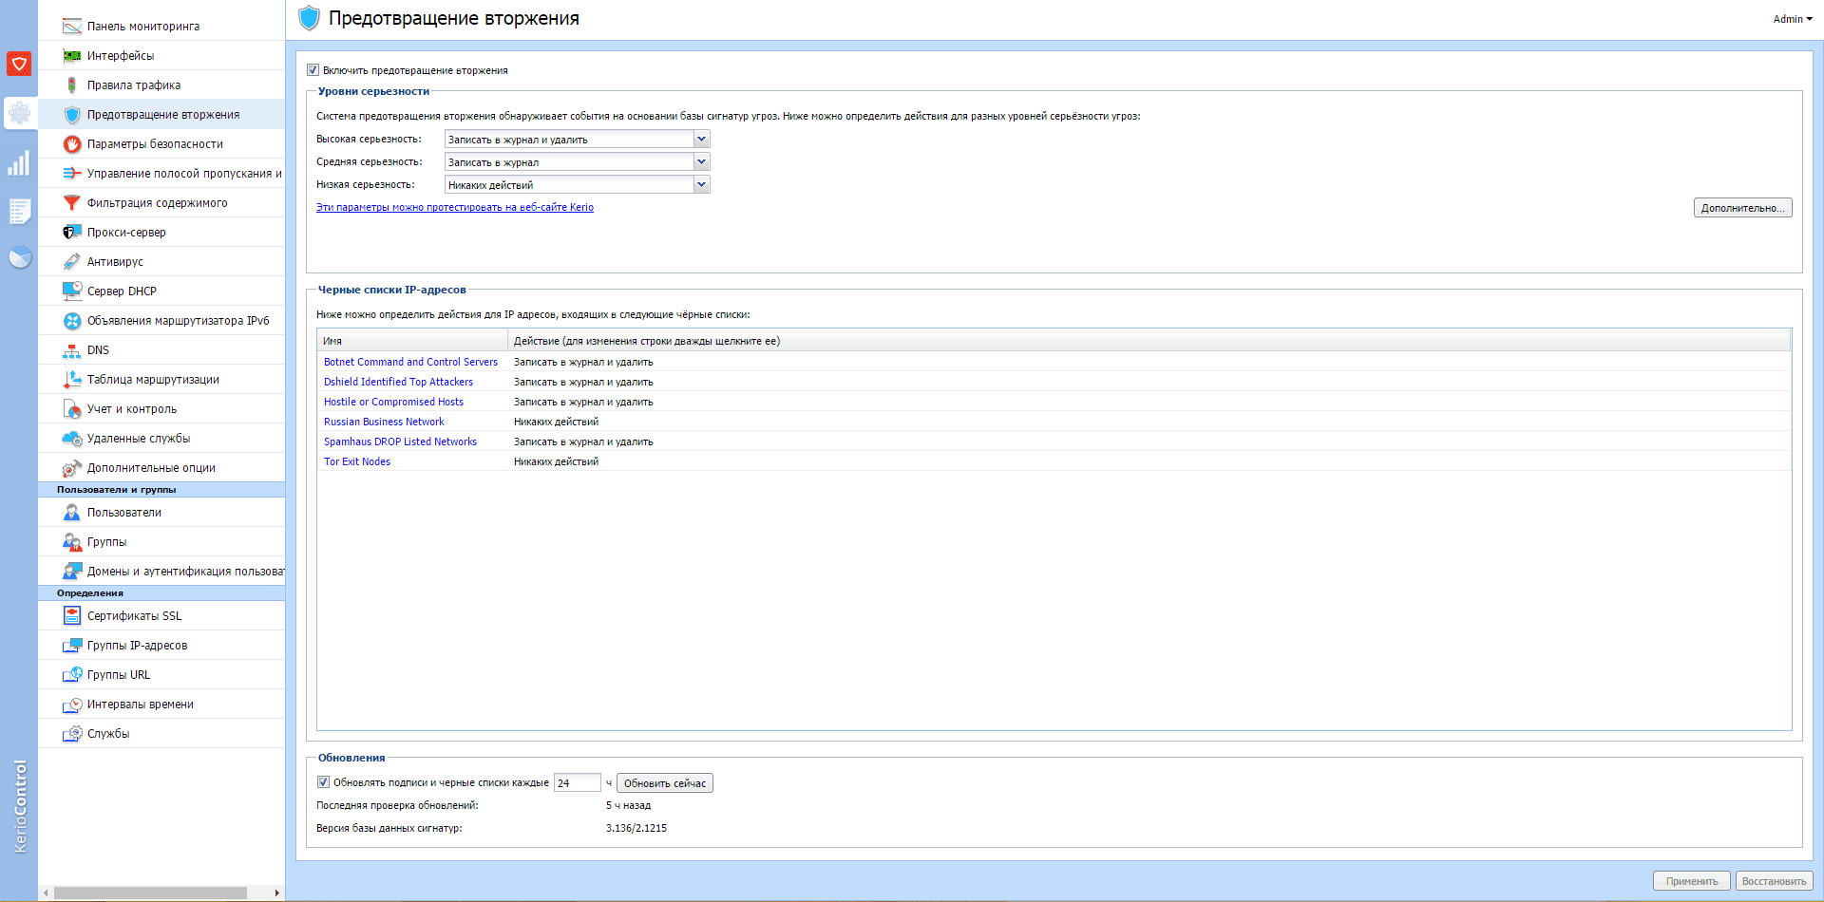Open the SSL Certificates icon
Screen dimensions: 1824x902
tap(71, 616)
